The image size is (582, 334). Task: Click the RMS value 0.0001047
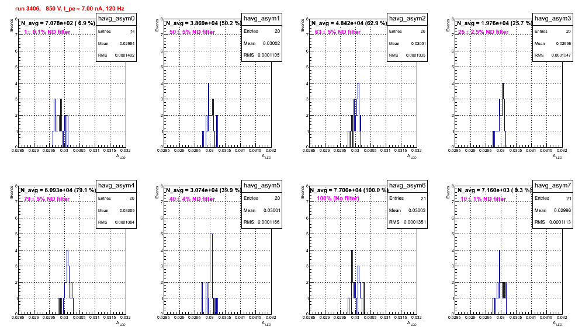(561, 55)
